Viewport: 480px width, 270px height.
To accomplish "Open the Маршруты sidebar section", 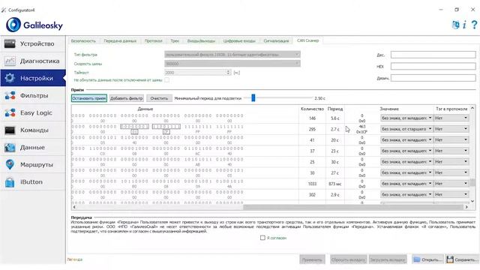I will click(x=33, y=164).
